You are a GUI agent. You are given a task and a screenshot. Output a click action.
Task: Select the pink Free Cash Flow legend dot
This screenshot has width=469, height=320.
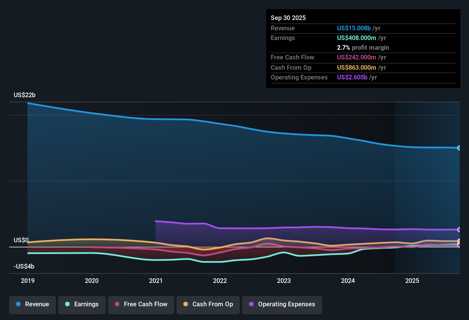click(x=116, y=304)
